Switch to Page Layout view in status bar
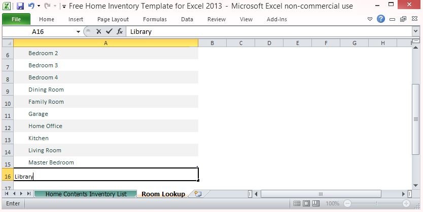The image size is (423, 212). coord(306,203)
